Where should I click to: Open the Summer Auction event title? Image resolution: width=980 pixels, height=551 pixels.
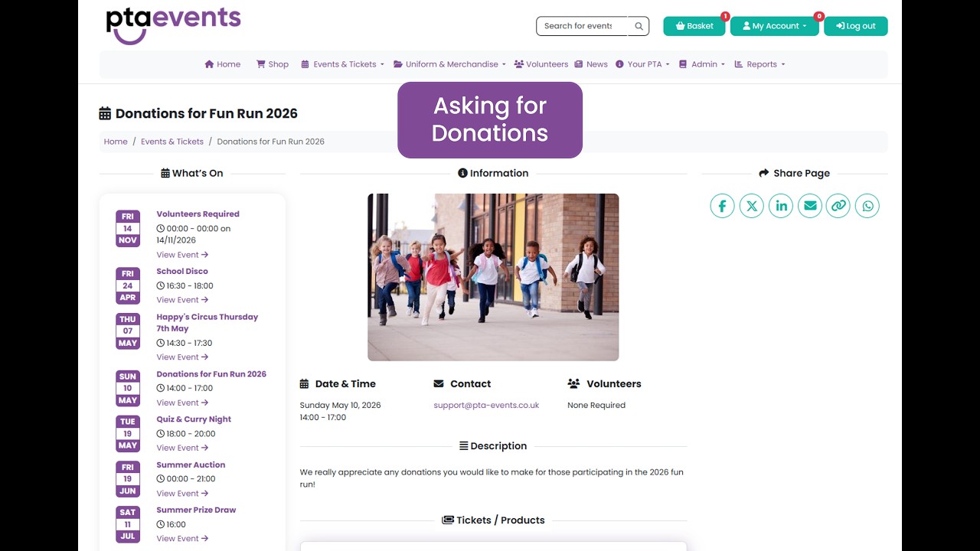(x=191, y=465)
